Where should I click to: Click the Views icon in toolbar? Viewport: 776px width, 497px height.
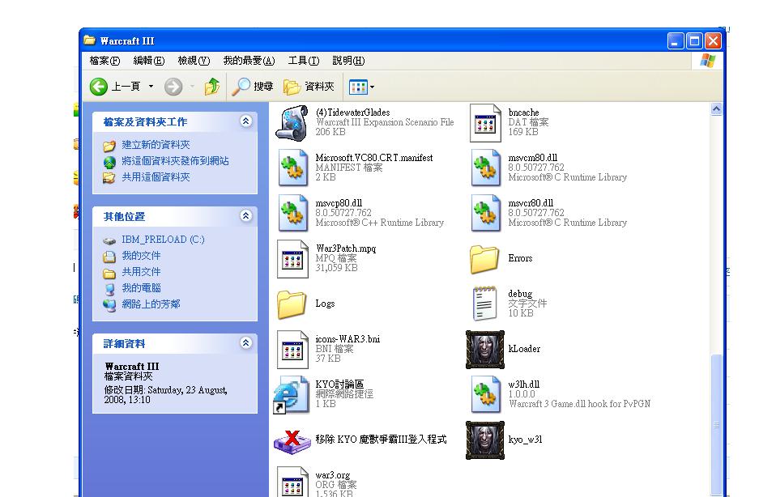(358, 87)
